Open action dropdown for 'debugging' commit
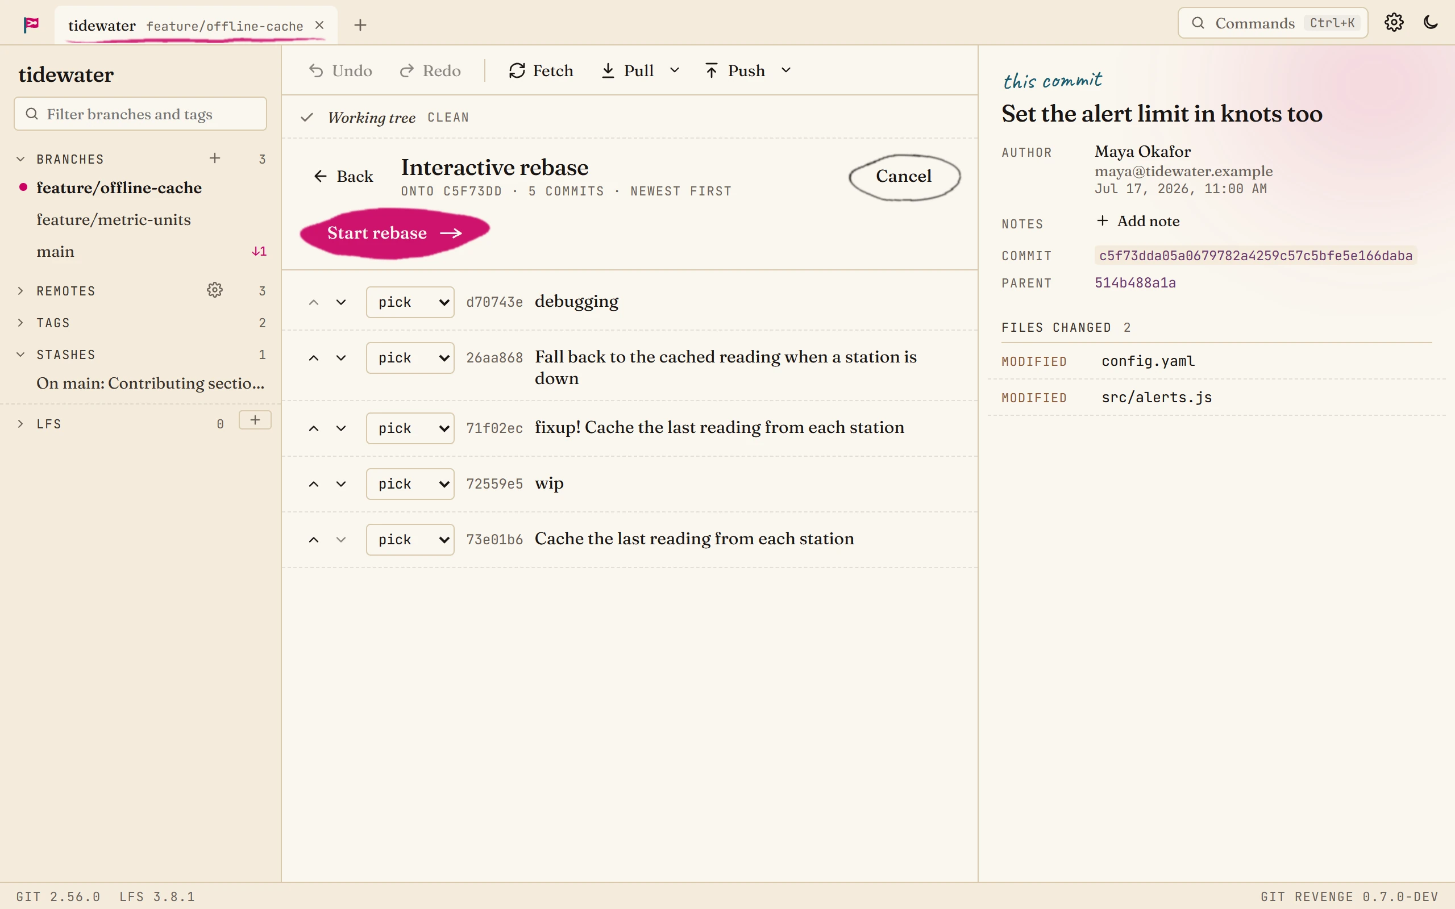1455x909 pixels. pyautogui.click(x=410, y=302)
